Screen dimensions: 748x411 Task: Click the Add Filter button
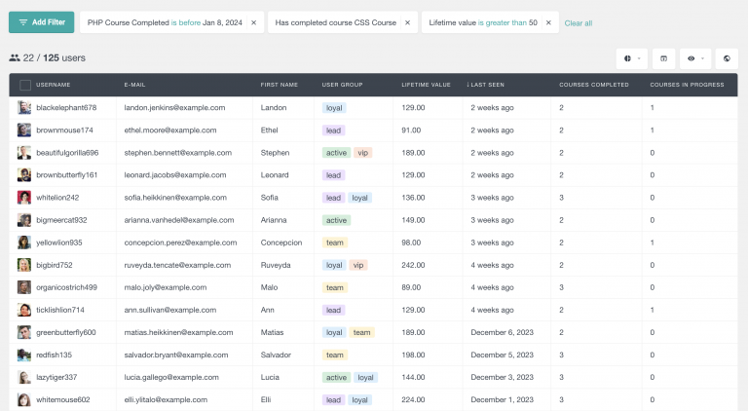click(x=41, y=21)
